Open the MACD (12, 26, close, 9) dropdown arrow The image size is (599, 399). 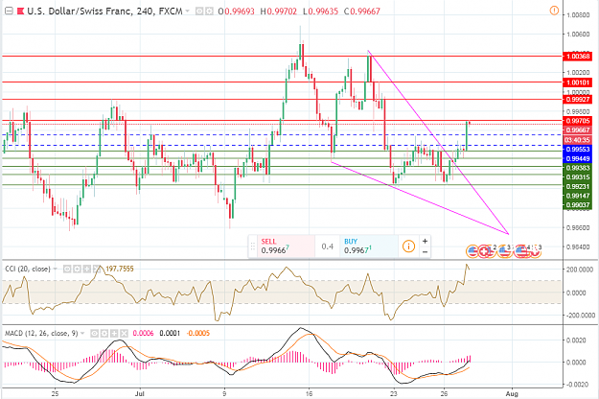point(82,333)
